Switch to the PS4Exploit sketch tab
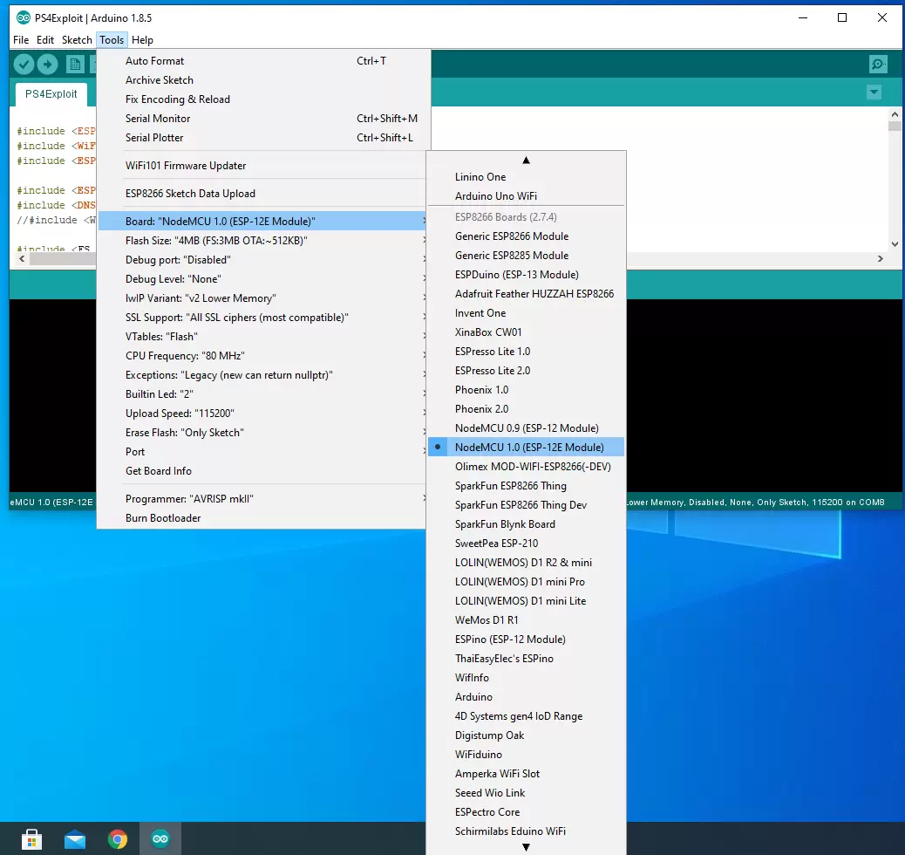This screenshot has height=855, width=905. click(51, 93)
